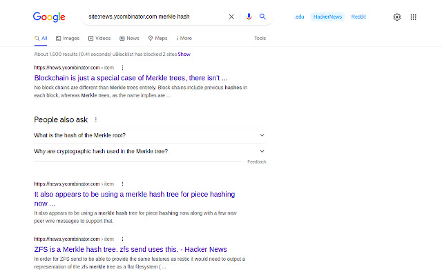Open Google settings gear icon
This screenshot has height=276, width=442.
[397, 17]
